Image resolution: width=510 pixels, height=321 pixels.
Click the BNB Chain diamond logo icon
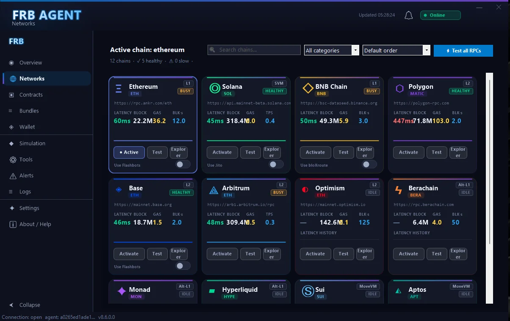308,88
